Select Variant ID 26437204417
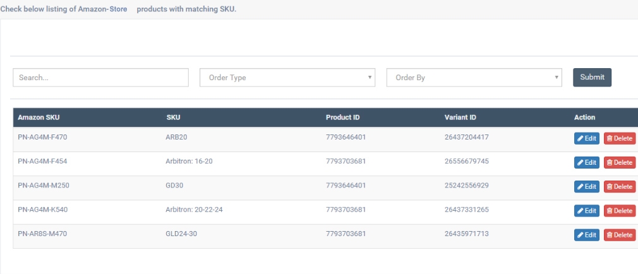This screenshot has height=274, width=638. coord(467,138)
